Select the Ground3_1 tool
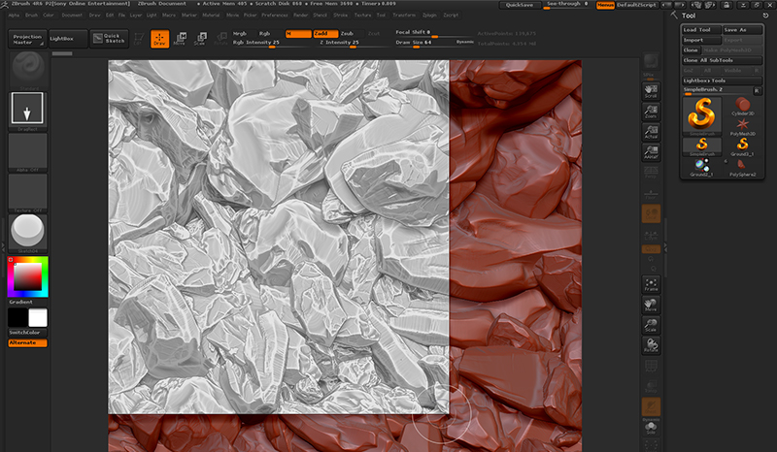Viewport: 777px width, 452px height. pyautogui.click(x=742, y=146)
